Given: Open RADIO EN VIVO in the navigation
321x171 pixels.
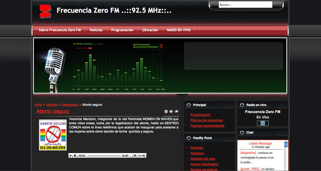Looking at the screenshot, I should 178,30.
